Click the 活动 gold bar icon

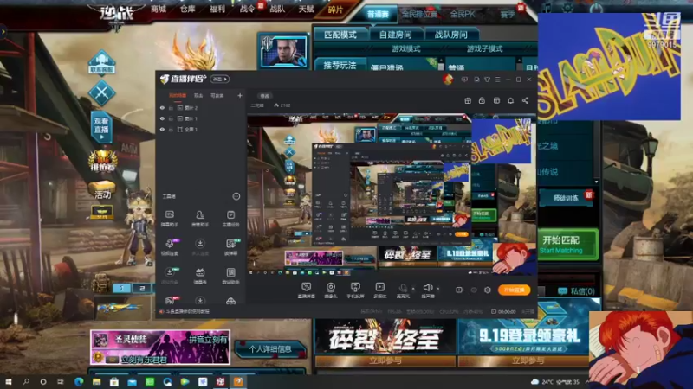[x=102, y=190]
